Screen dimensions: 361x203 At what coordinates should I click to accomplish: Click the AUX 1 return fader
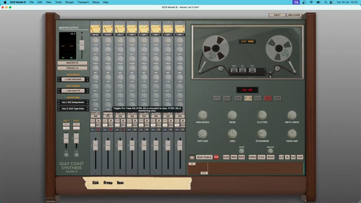coord(66,138)
